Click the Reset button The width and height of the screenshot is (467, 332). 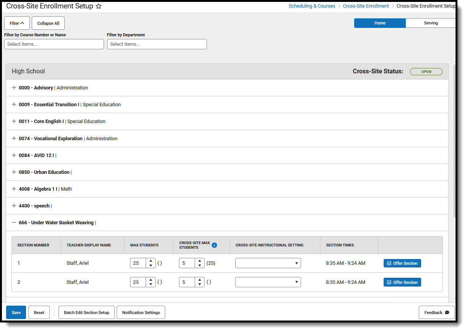coord(39,313)
